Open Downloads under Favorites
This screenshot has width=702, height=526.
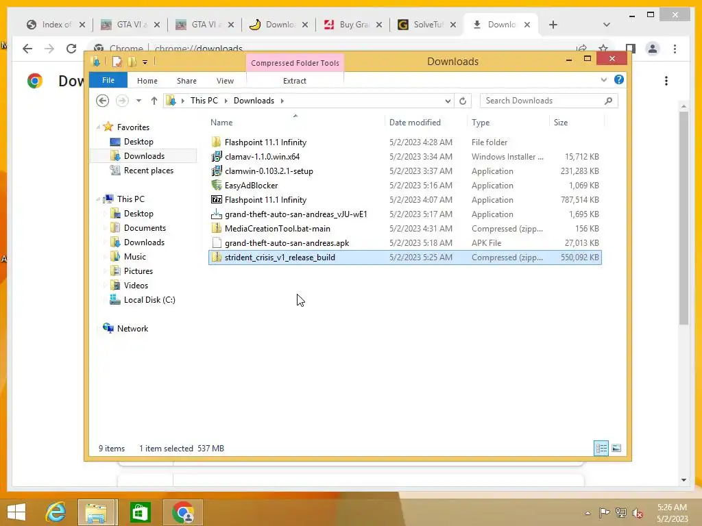tap(144, 155)
